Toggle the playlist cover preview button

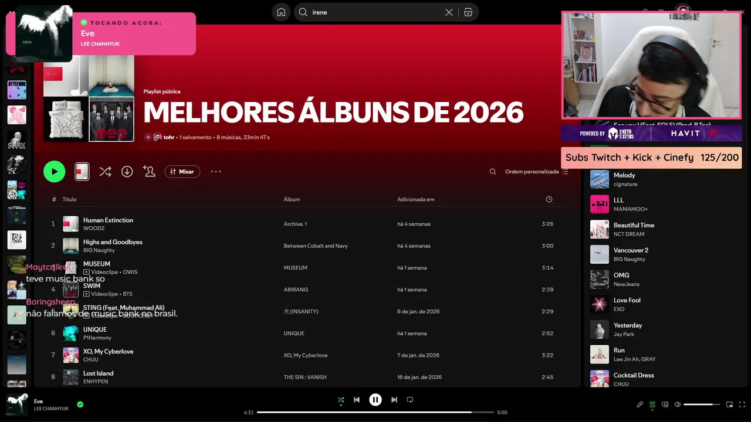coord(82,172)
